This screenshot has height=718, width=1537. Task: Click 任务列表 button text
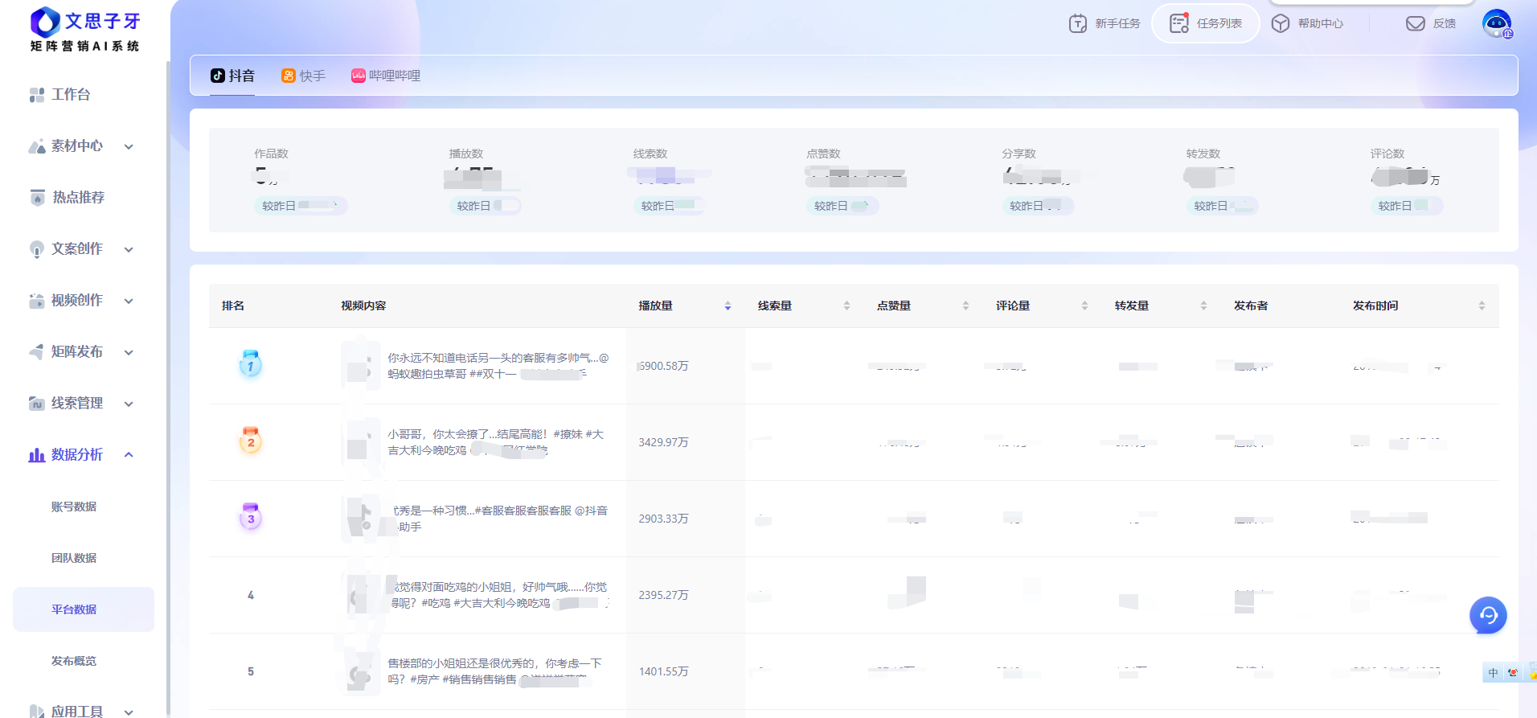(1219, 23)
